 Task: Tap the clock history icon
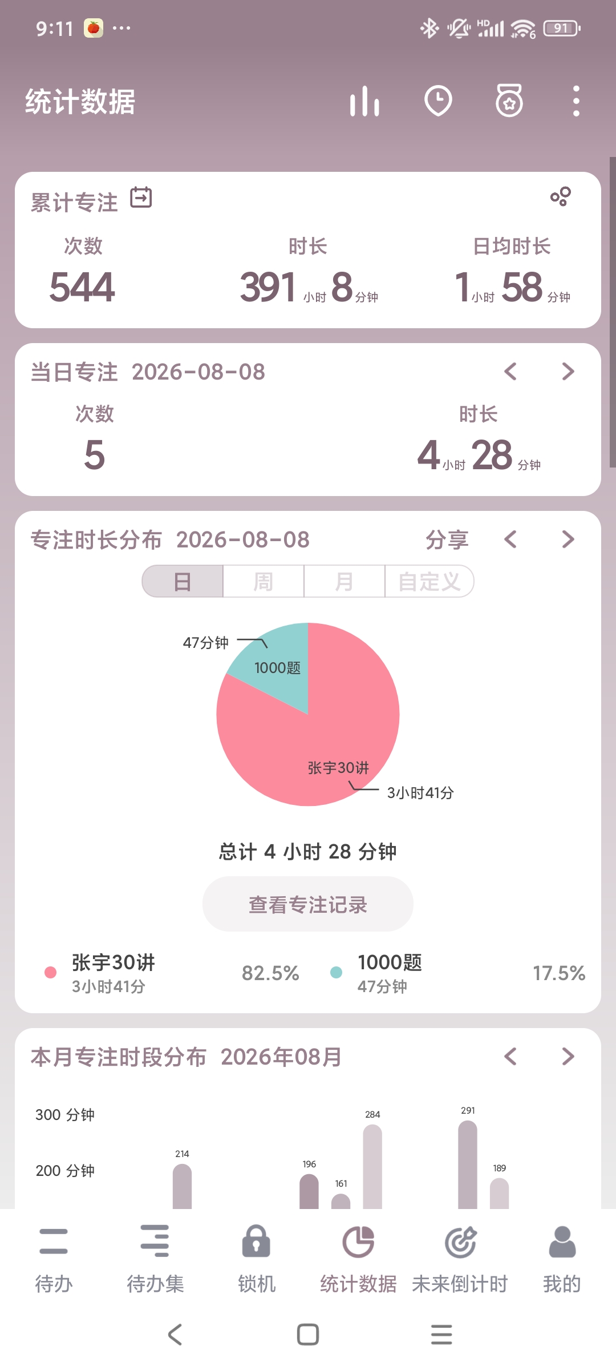pos(438,102)
